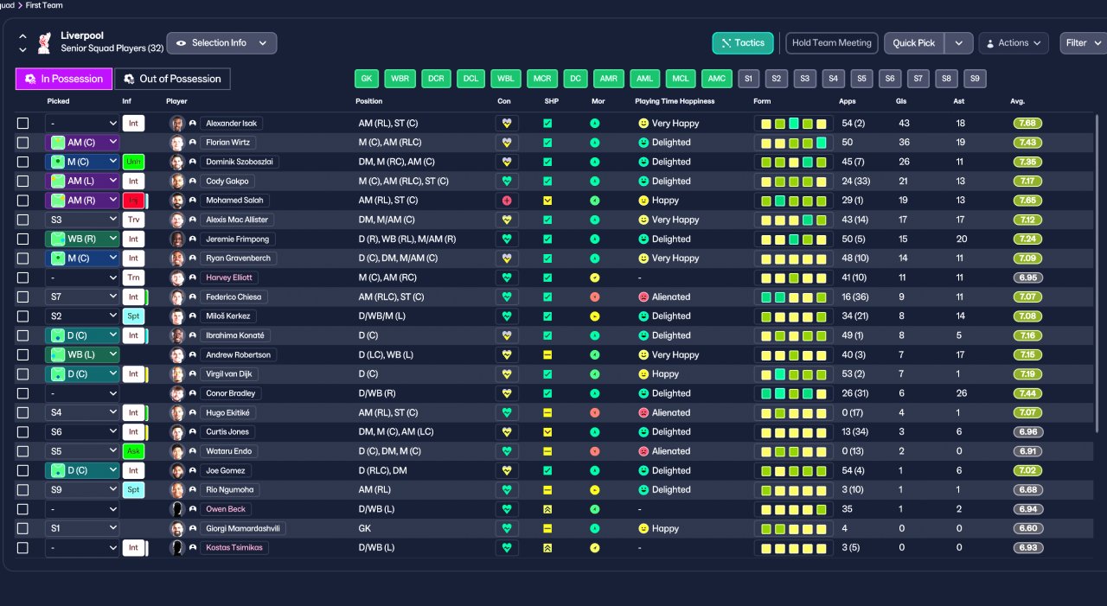
Task: Go to previous squad with up arrow
Action: [22, 36]
